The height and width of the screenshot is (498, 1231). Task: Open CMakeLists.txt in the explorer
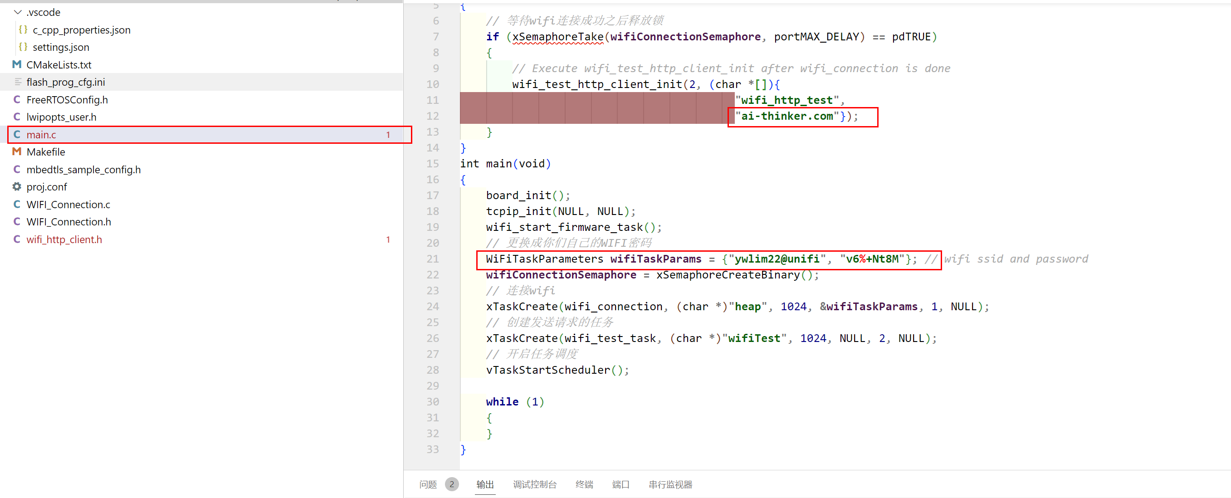tap(59, 64)
